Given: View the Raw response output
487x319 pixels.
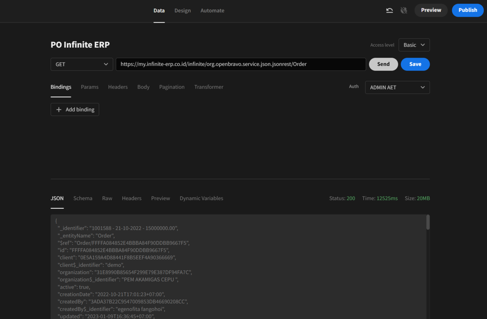Looking at the screenshot, I should pos(107,198).
